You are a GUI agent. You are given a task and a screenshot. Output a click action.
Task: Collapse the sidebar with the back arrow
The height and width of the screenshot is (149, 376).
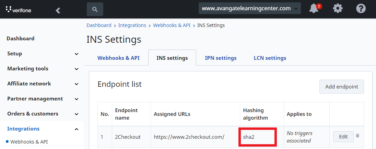[58, 10]
